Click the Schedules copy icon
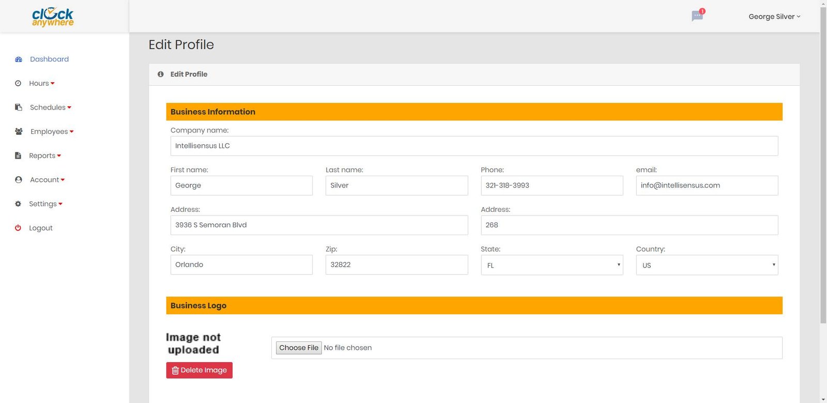This screenshot has width=827, height=403. (x=19, y=107)
